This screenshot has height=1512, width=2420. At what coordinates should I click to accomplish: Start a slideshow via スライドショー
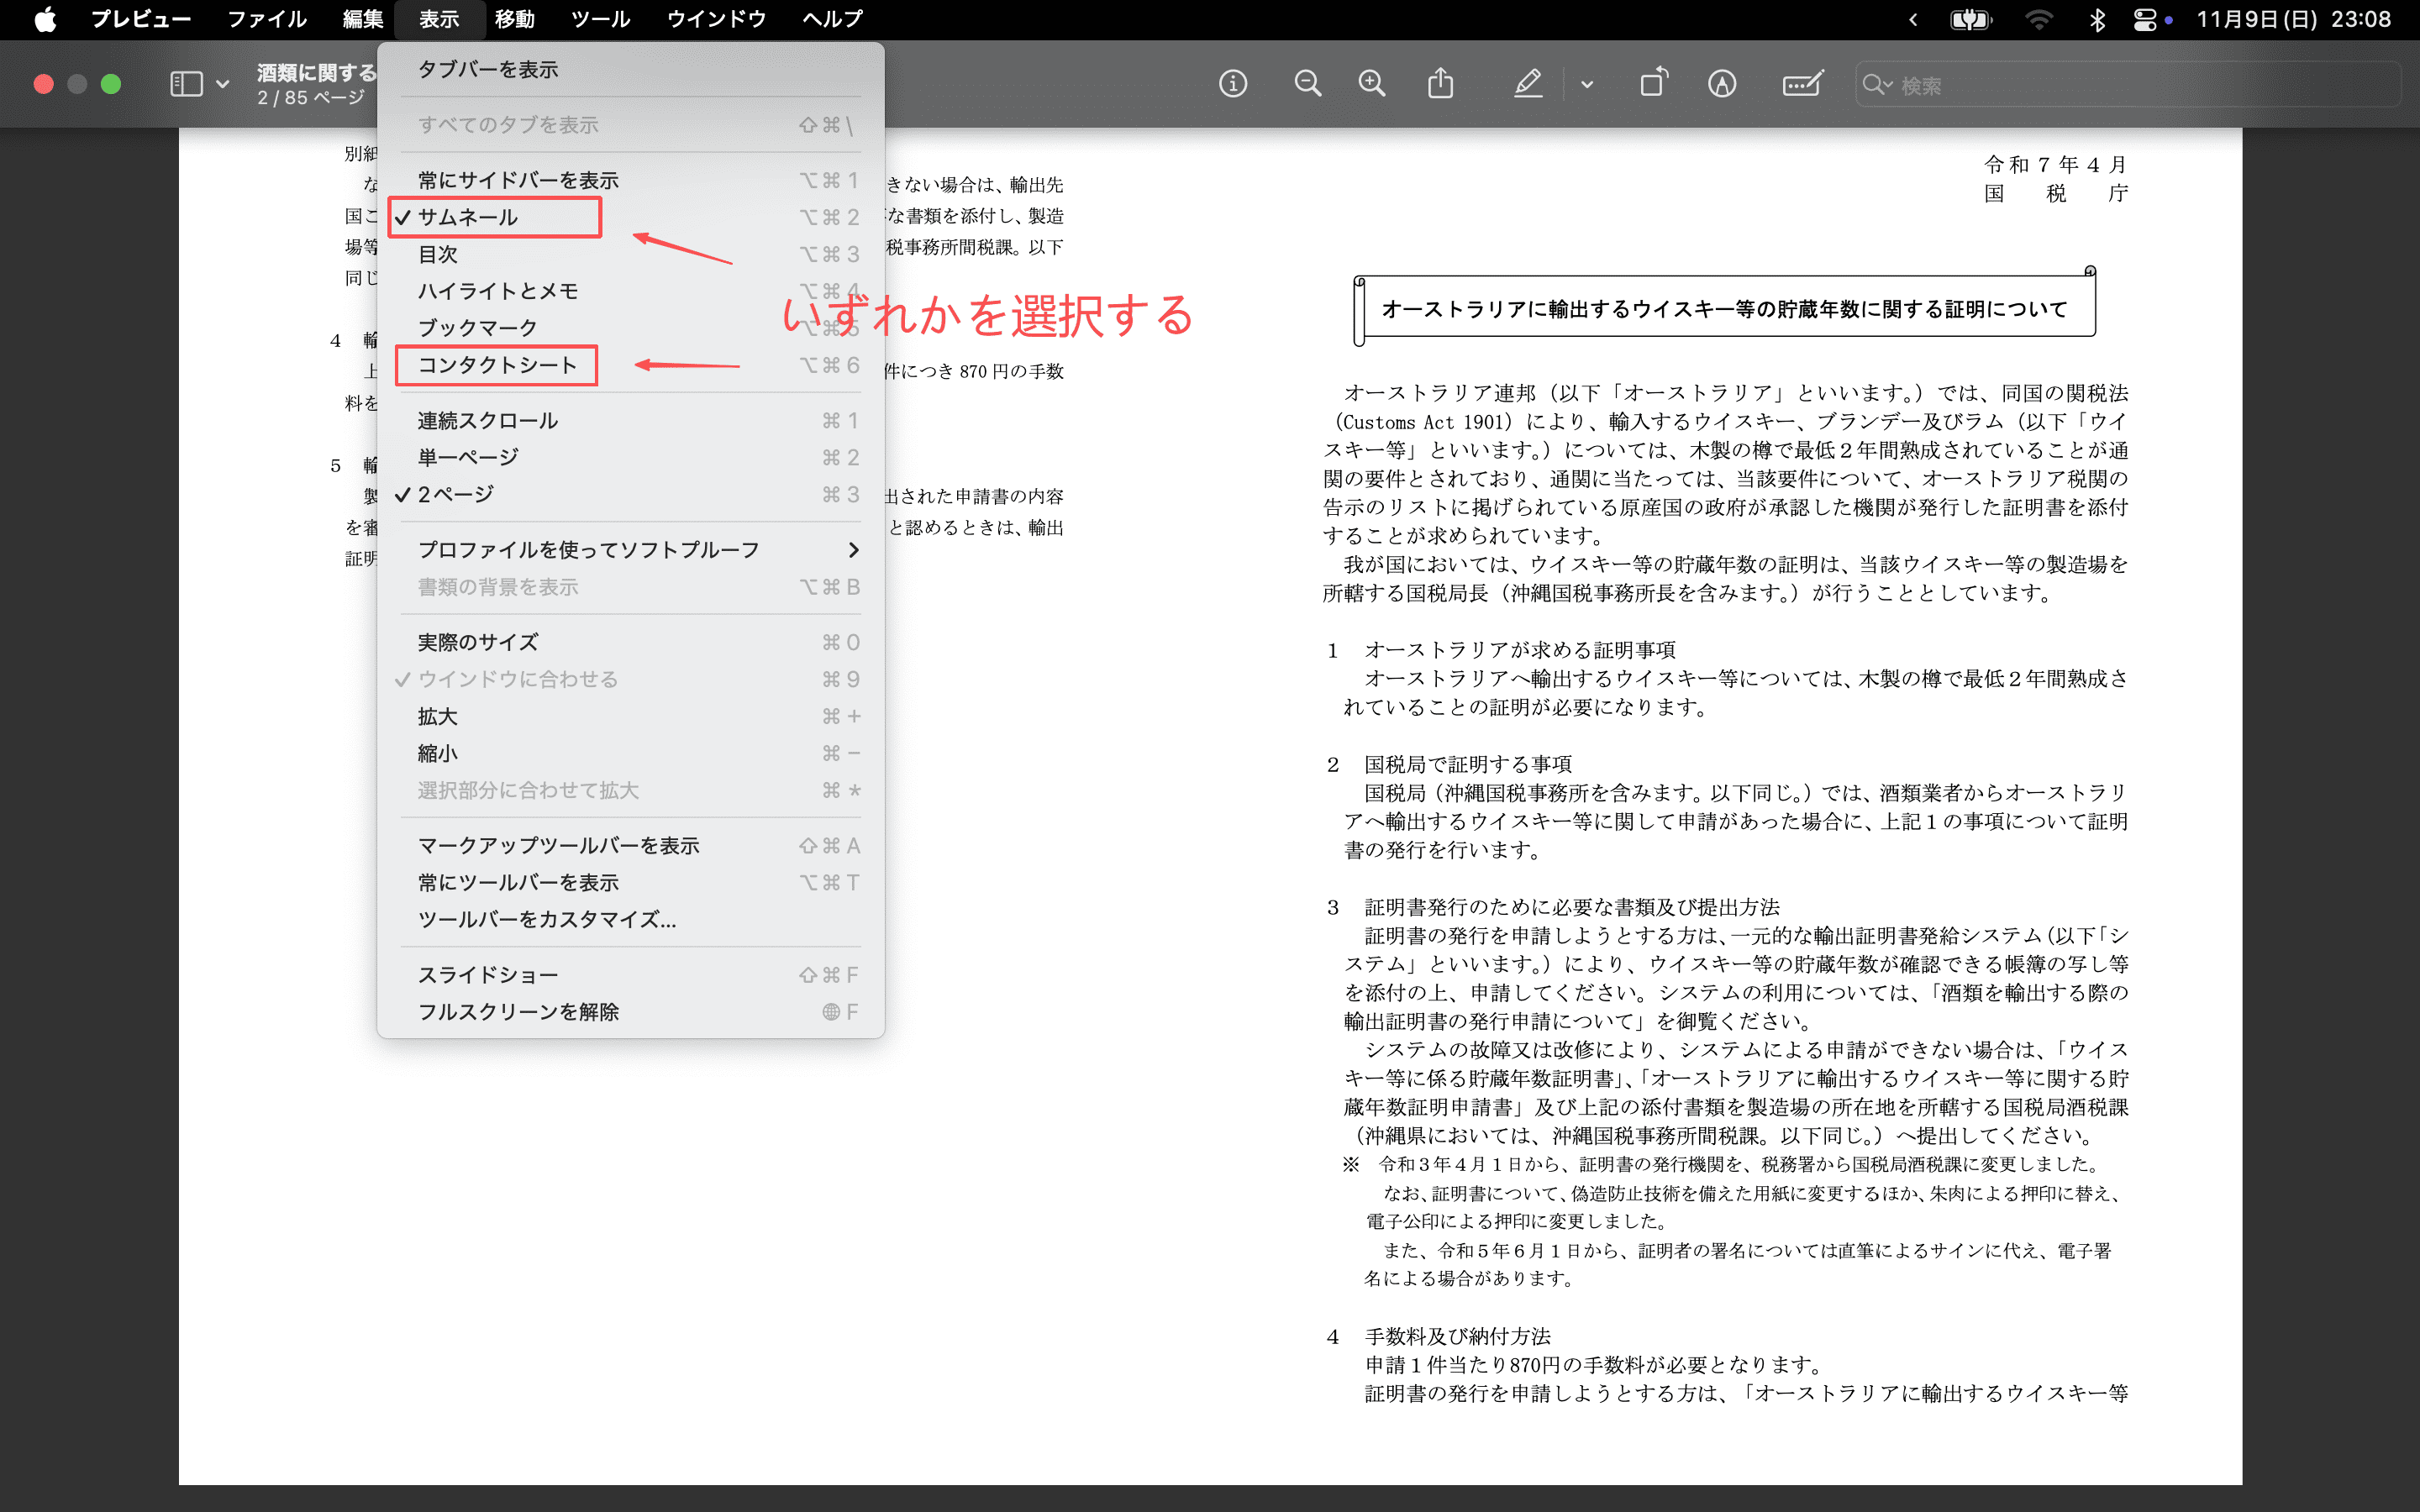489,973
